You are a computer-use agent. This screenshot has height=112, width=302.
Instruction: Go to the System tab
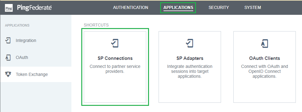pyautogui.click(x=253, y=7)
